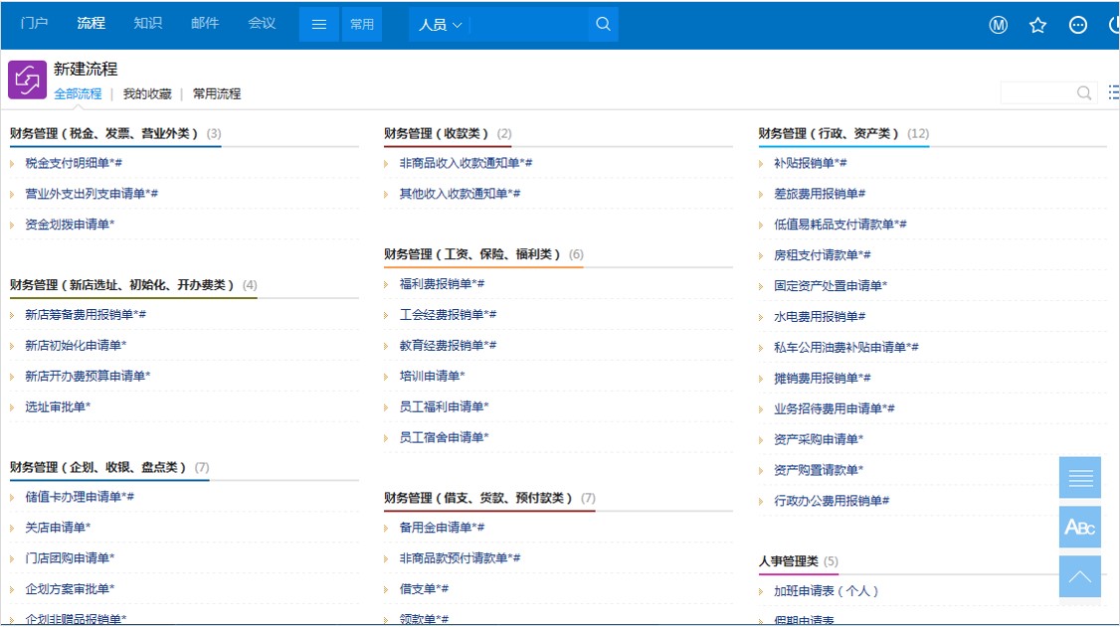
Task: Click the floating ABC button on right
Action: (x=1080, y=527)
